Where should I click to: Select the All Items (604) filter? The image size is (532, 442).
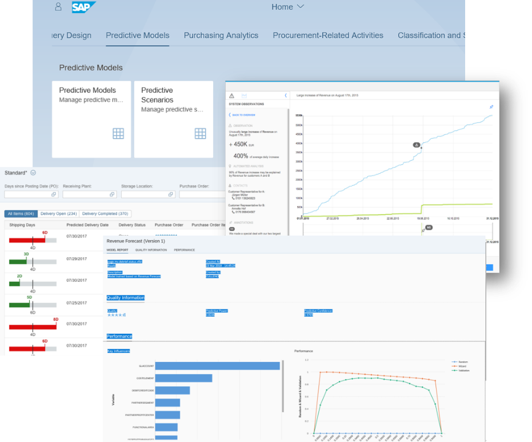(21, 214)
